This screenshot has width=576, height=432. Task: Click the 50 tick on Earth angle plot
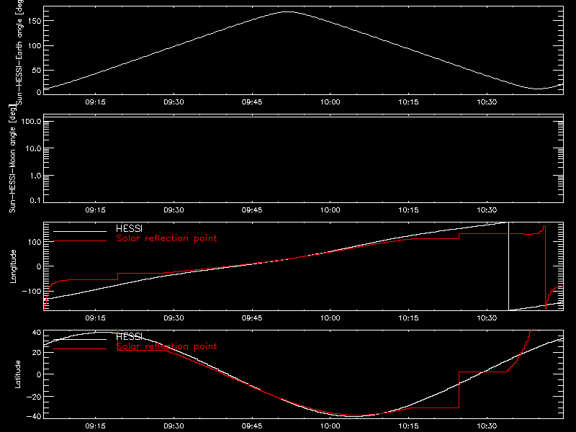pos(37,70)
